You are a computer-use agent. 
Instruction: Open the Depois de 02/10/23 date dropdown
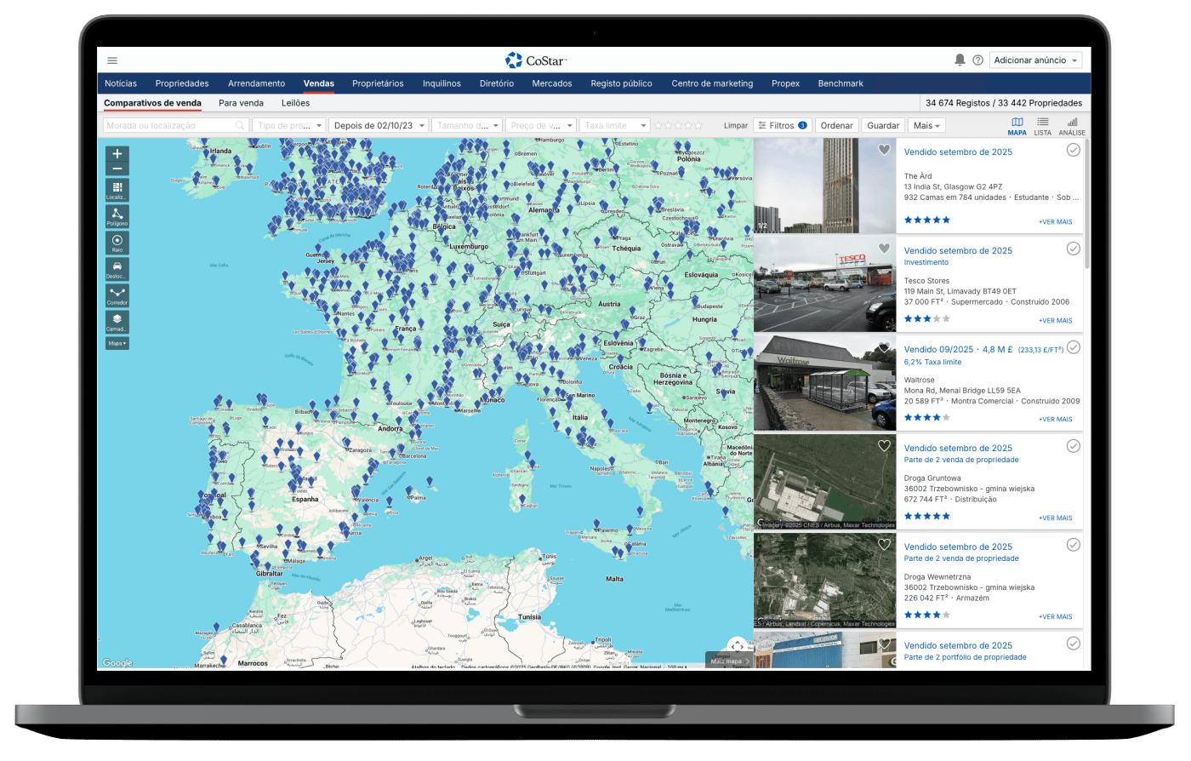[x=378, y=126]
